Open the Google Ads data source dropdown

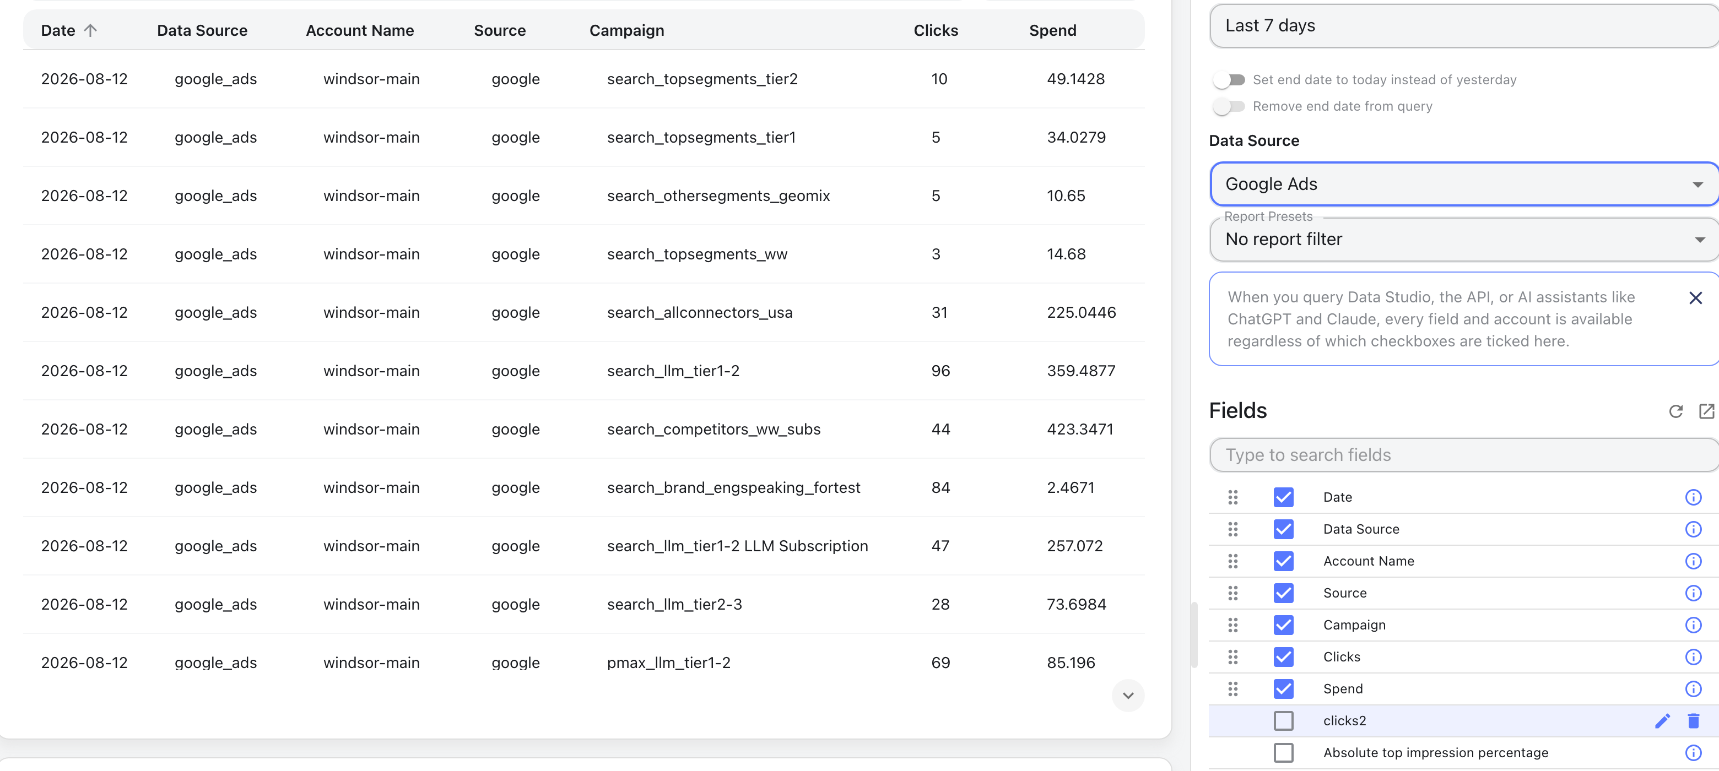(x=1464, y=184)
